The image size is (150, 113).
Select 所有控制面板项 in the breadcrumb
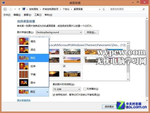[x=50, y=9]
